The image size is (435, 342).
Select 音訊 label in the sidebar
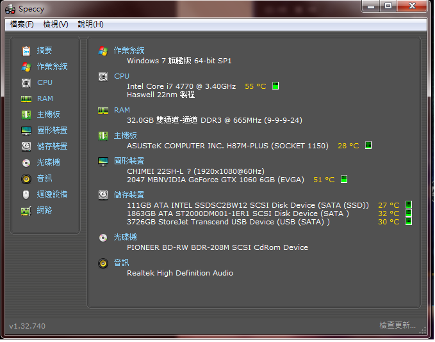(x=44, y=178)
